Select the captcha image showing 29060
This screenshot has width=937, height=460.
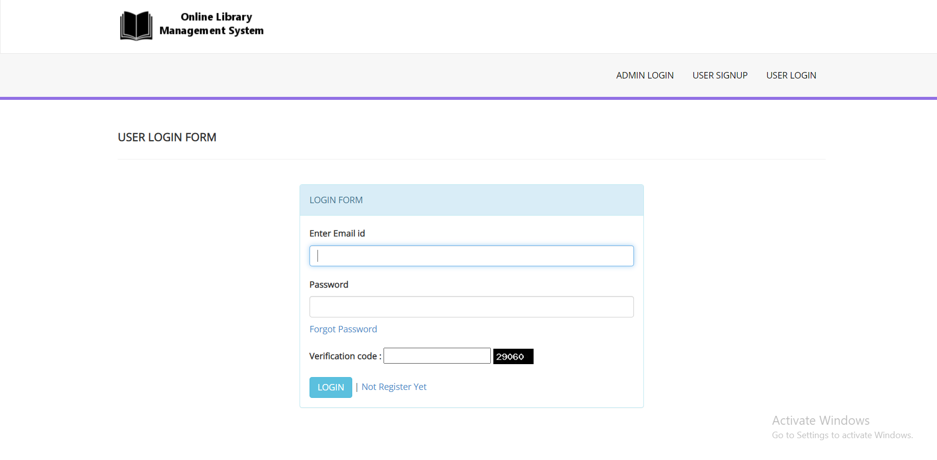pos(513,356)
